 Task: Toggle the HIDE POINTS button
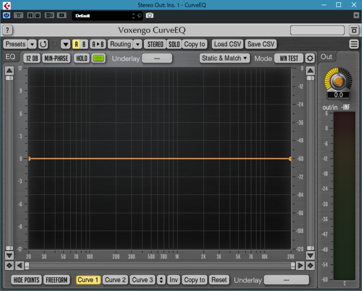(x=26, y=280)
